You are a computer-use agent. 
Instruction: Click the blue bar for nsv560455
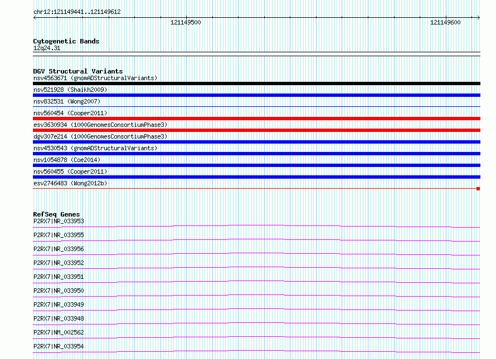[x=256, y=177]
